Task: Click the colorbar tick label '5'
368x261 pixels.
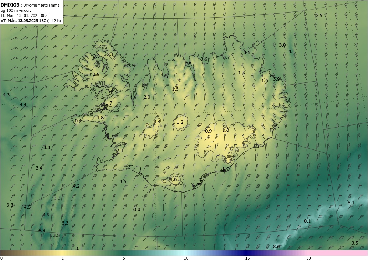Action: click(124, 258)
